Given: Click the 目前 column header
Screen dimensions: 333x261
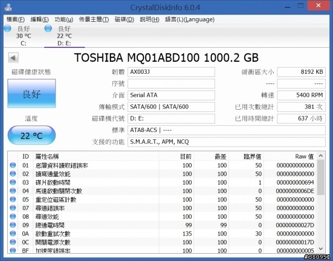Looking at the screenshot, I should (176, 156).
